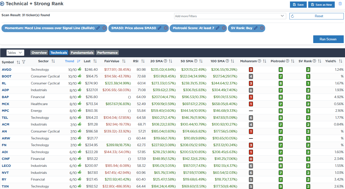Click the Piotroski badge in the MPC row
The image size is (345, 189).
[x=281, y=111]
